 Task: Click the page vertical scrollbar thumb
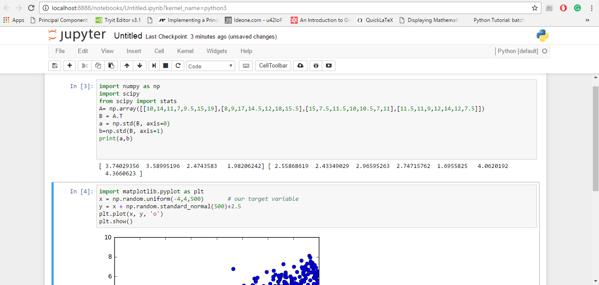595,138
